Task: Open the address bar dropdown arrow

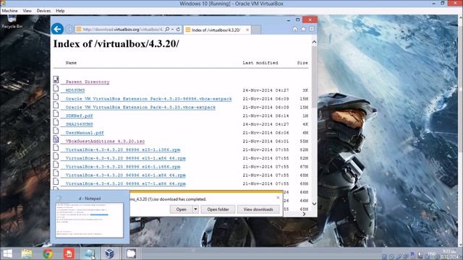Action: click(x=172, y=29)
